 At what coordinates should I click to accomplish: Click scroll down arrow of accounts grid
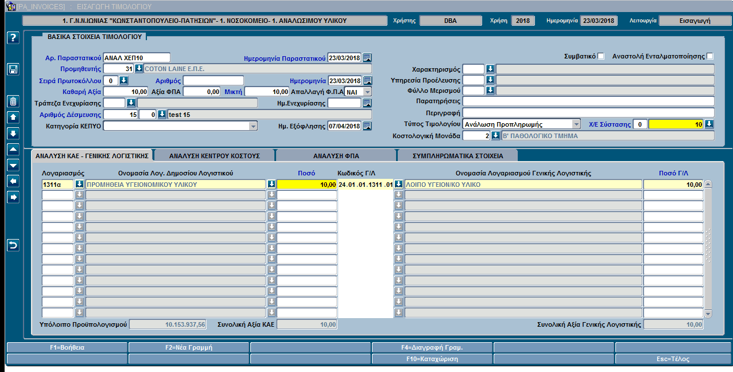708,314
